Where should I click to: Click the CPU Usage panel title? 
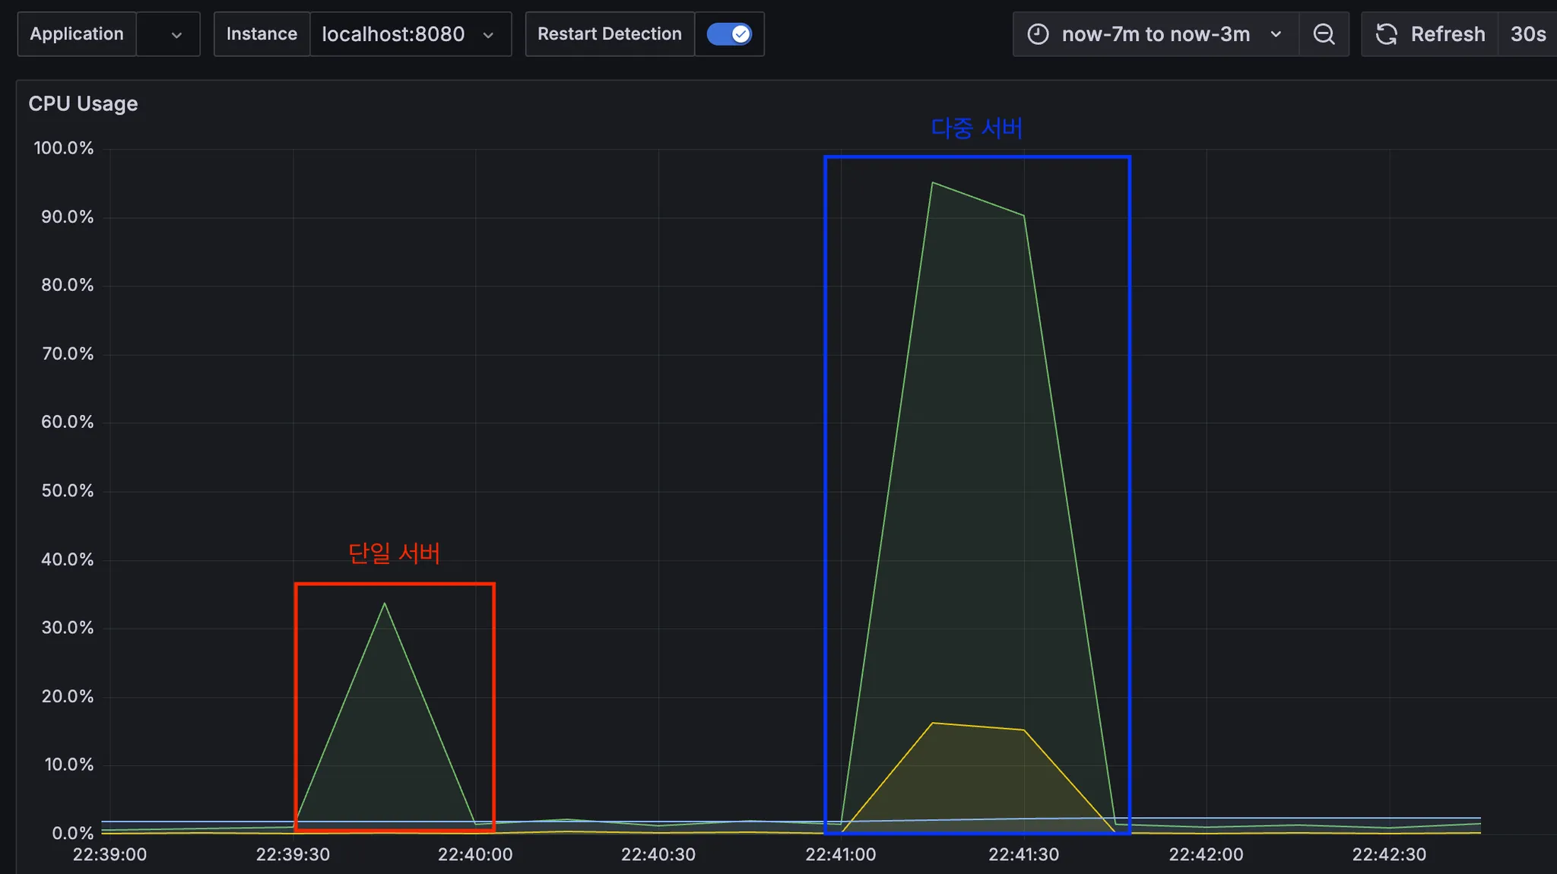coord(83,103)
